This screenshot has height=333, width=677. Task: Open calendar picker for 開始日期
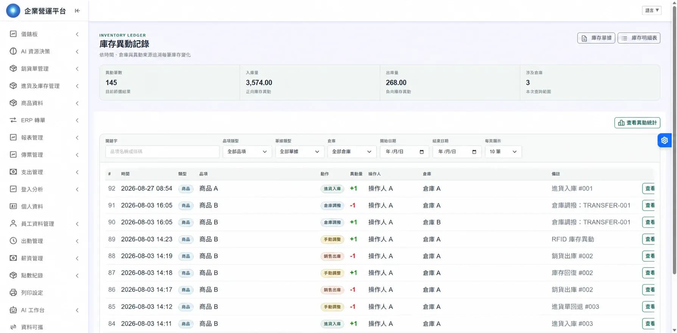(421, 152)
